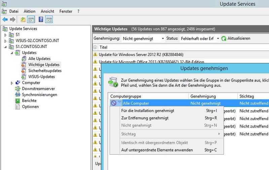Click the green Aktualisieren refresh icon
The width and height of the screenshot is (269, 170).
[224, 39]
